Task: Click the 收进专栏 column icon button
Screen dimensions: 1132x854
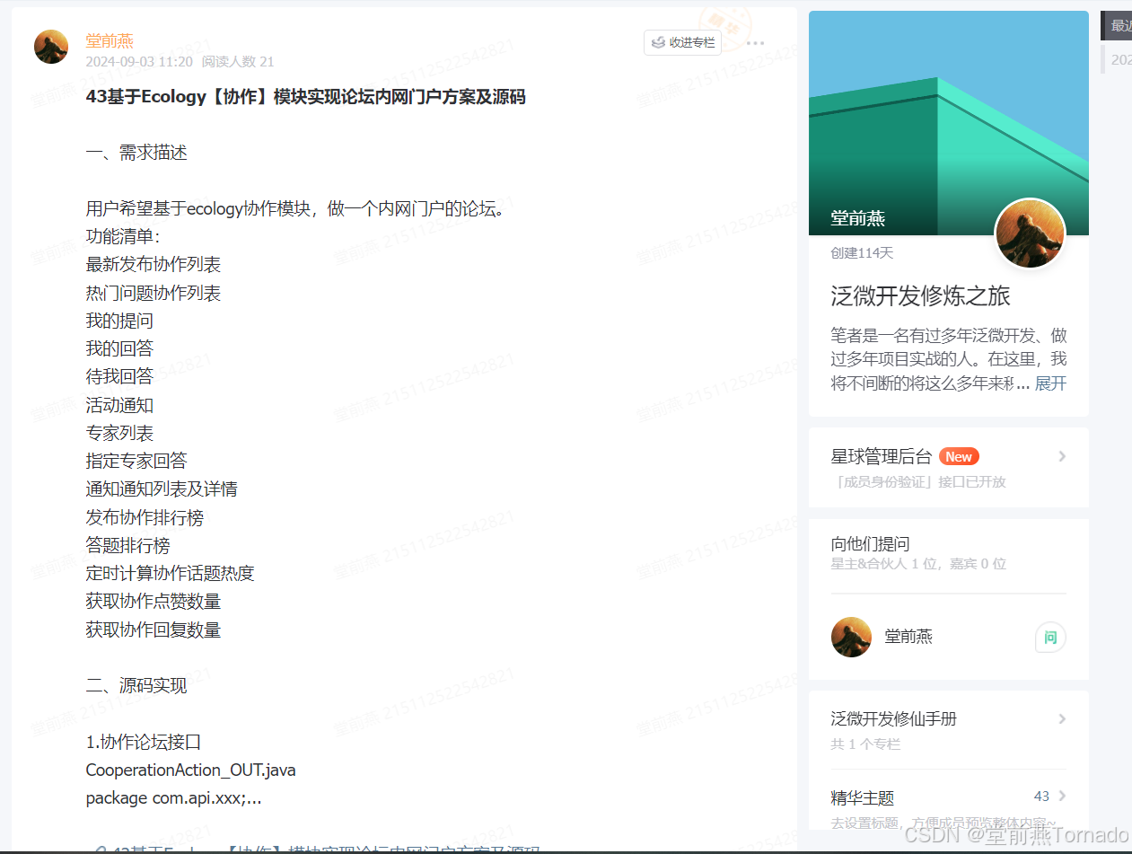Action: click(x=682, y=42)
